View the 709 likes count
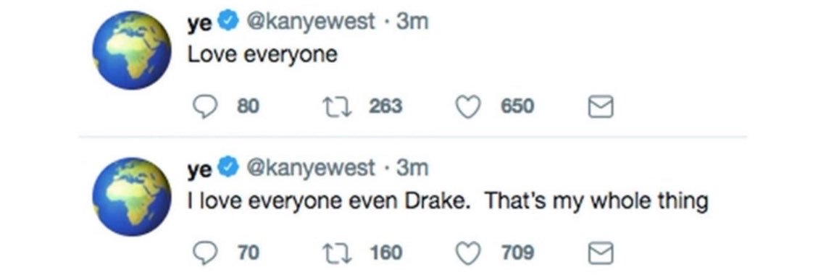This screenshot has height=275, width=826. pyautogui.click(x=517, y=253)
